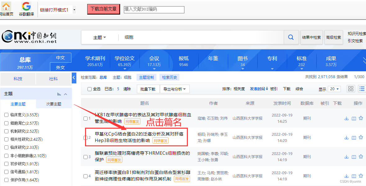Click 清除 to clear selections

pos(127,89)
